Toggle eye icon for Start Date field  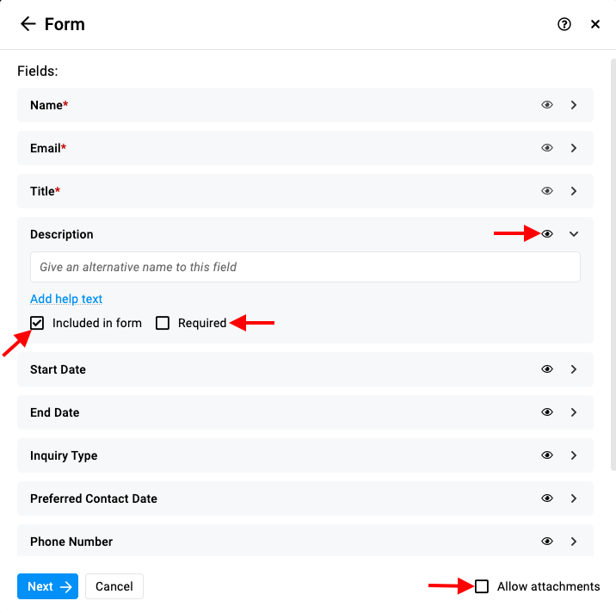(x=547, y=369)
